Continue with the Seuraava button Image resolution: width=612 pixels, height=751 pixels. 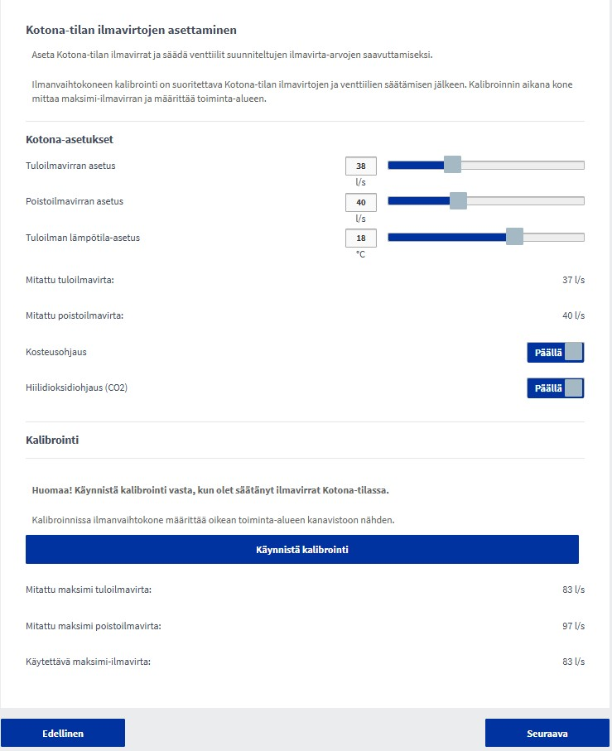(547, 733)
